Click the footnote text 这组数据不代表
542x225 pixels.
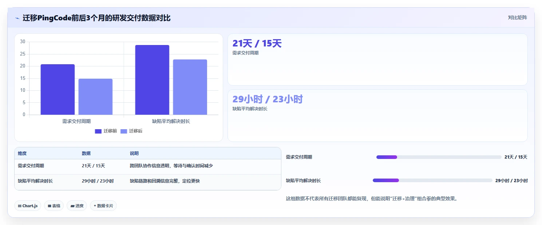(x=372, y=199)
